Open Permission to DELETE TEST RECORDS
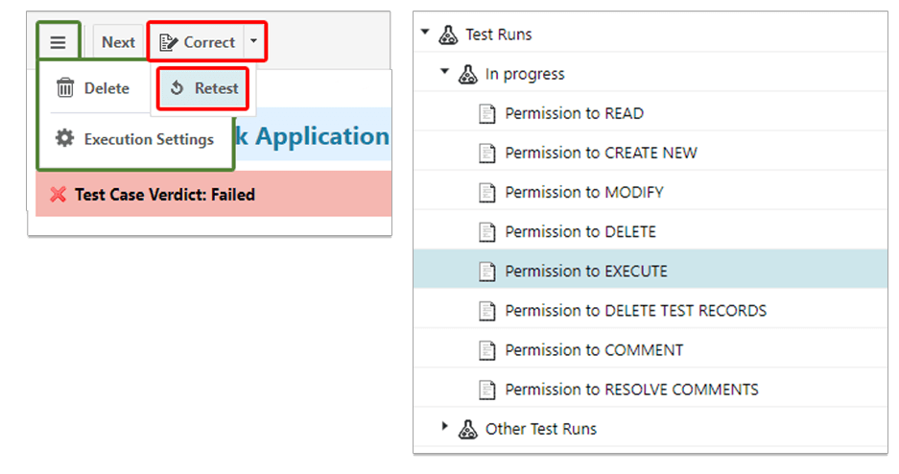 click(635, 311)
